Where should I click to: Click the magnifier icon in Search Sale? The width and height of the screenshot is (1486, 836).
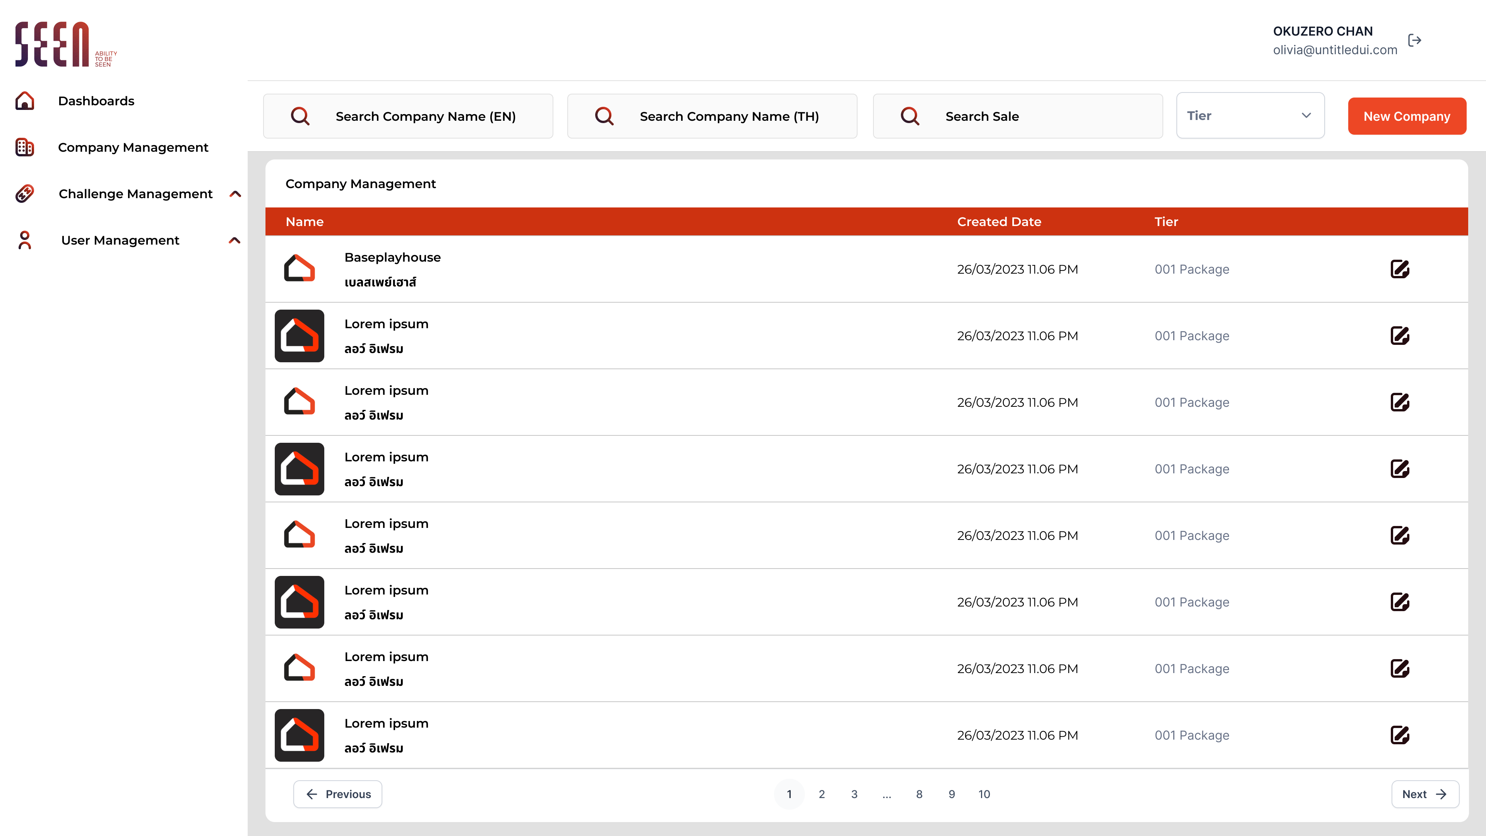[910, 116]
